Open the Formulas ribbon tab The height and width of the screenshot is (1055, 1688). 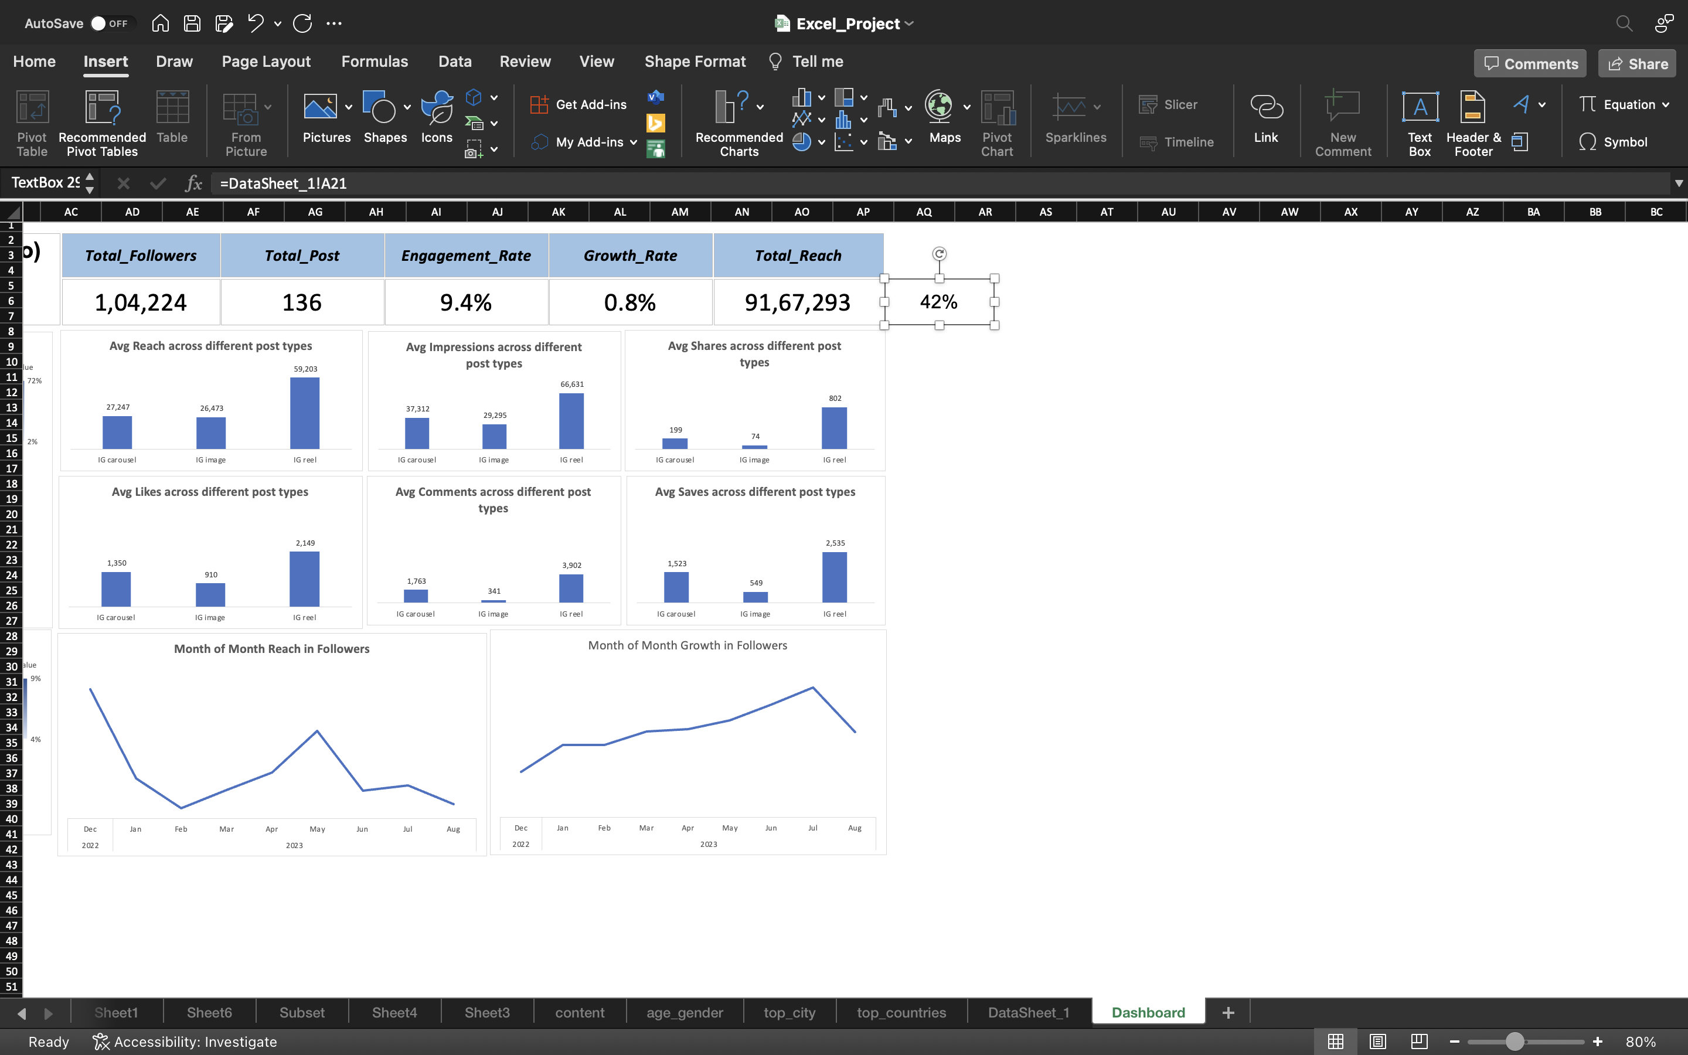(x=375, y=62)
